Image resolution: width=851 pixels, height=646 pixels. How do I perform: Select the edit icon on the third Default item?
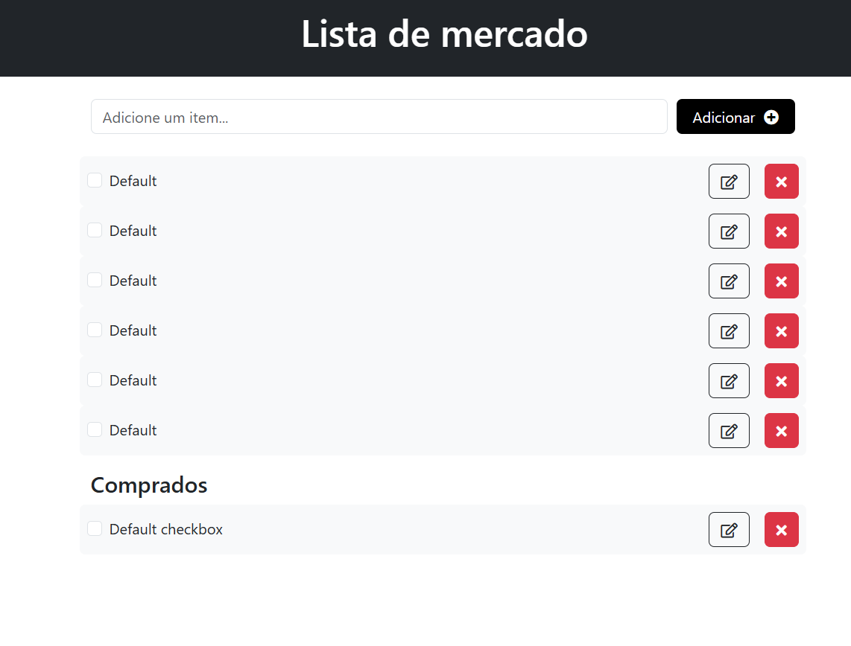[x=729, y=281]
